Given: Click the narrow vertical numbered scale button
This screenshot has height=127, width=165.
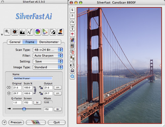Looking at the screenshot, I should tap(74, 64).
